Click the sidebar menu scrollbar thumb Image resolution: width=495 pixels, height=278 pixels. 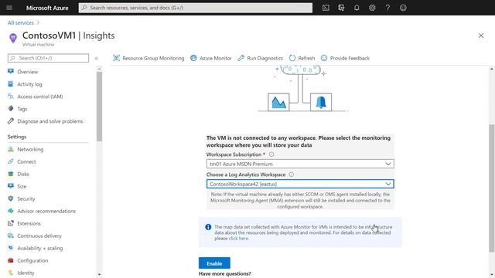pos(100,107)
